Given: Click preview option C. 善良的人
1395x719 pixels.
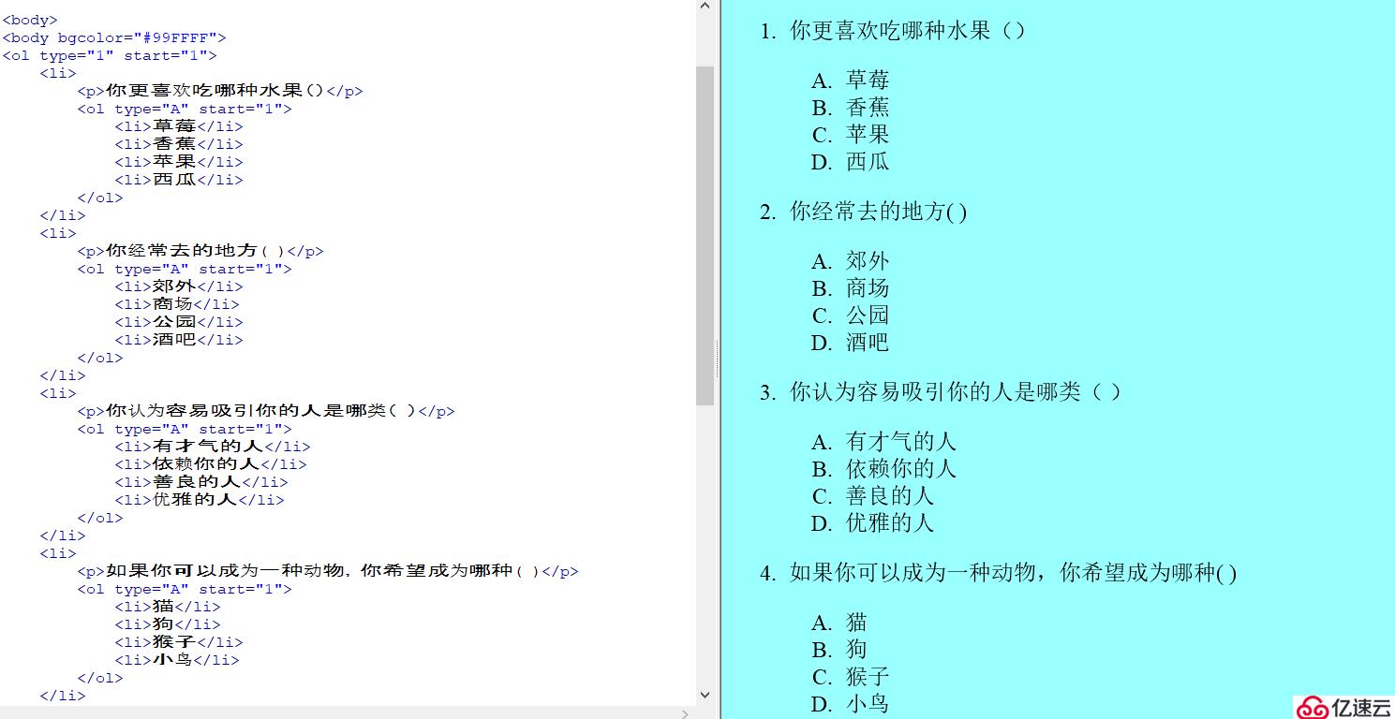Looking at the screenshot, I should coord(872,496).
